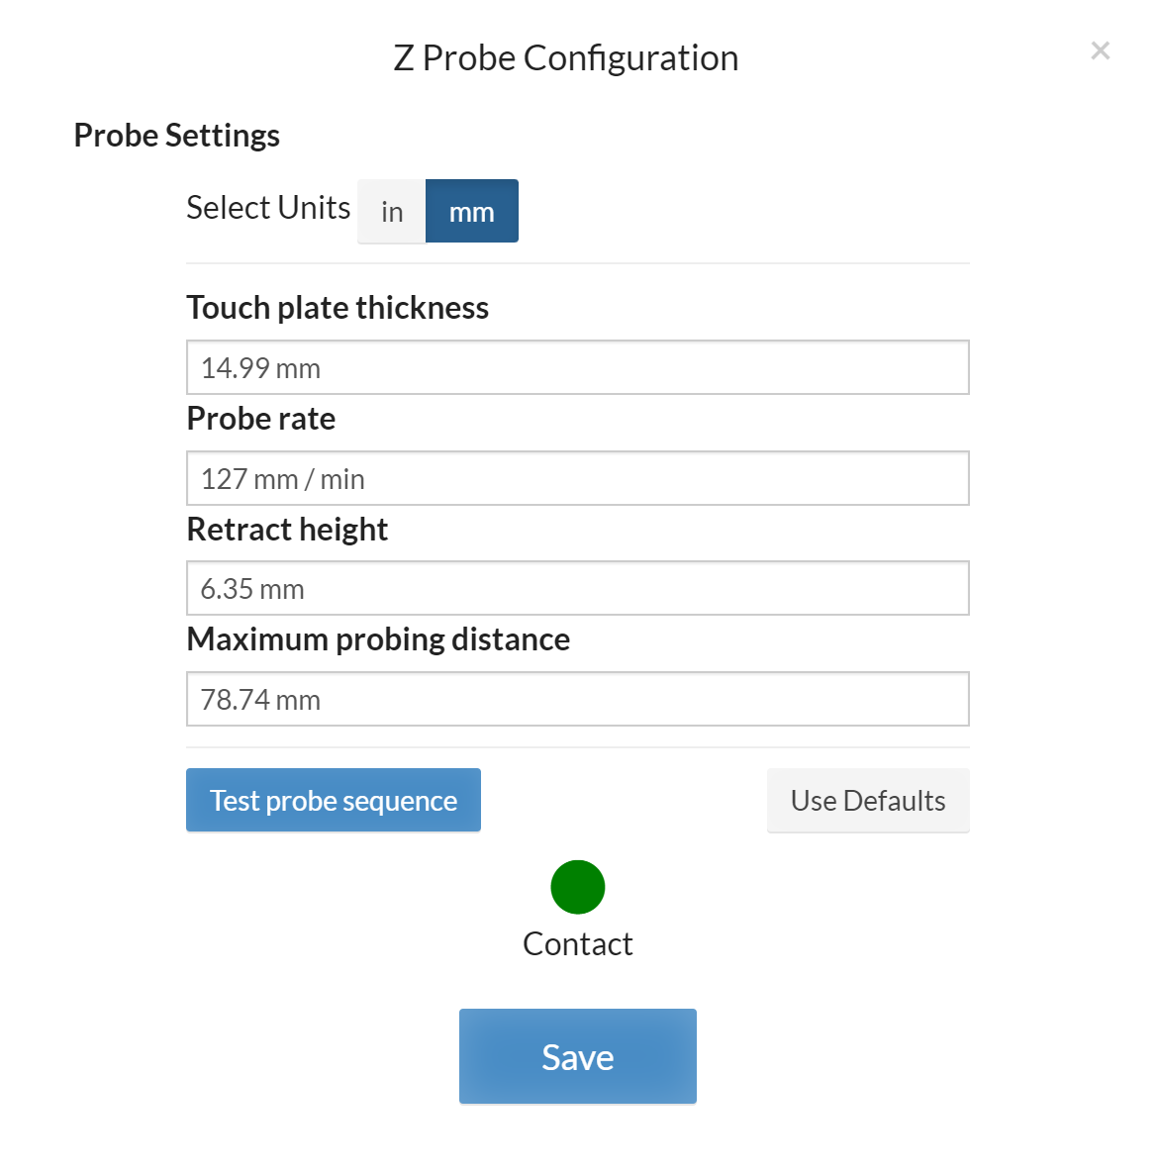
Task: Click the Retract height label
Action: tap(287, 530)
